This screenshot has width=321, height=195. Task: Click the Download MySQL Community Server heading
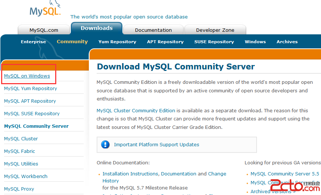tap(175, 66)
